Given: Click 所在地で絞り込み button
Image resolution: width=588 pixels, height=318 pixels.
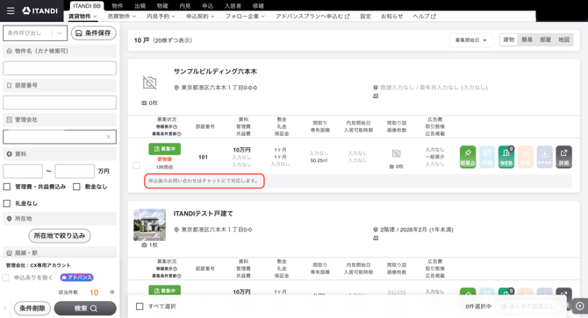Looking at the screenshot, I should point(60,236).
